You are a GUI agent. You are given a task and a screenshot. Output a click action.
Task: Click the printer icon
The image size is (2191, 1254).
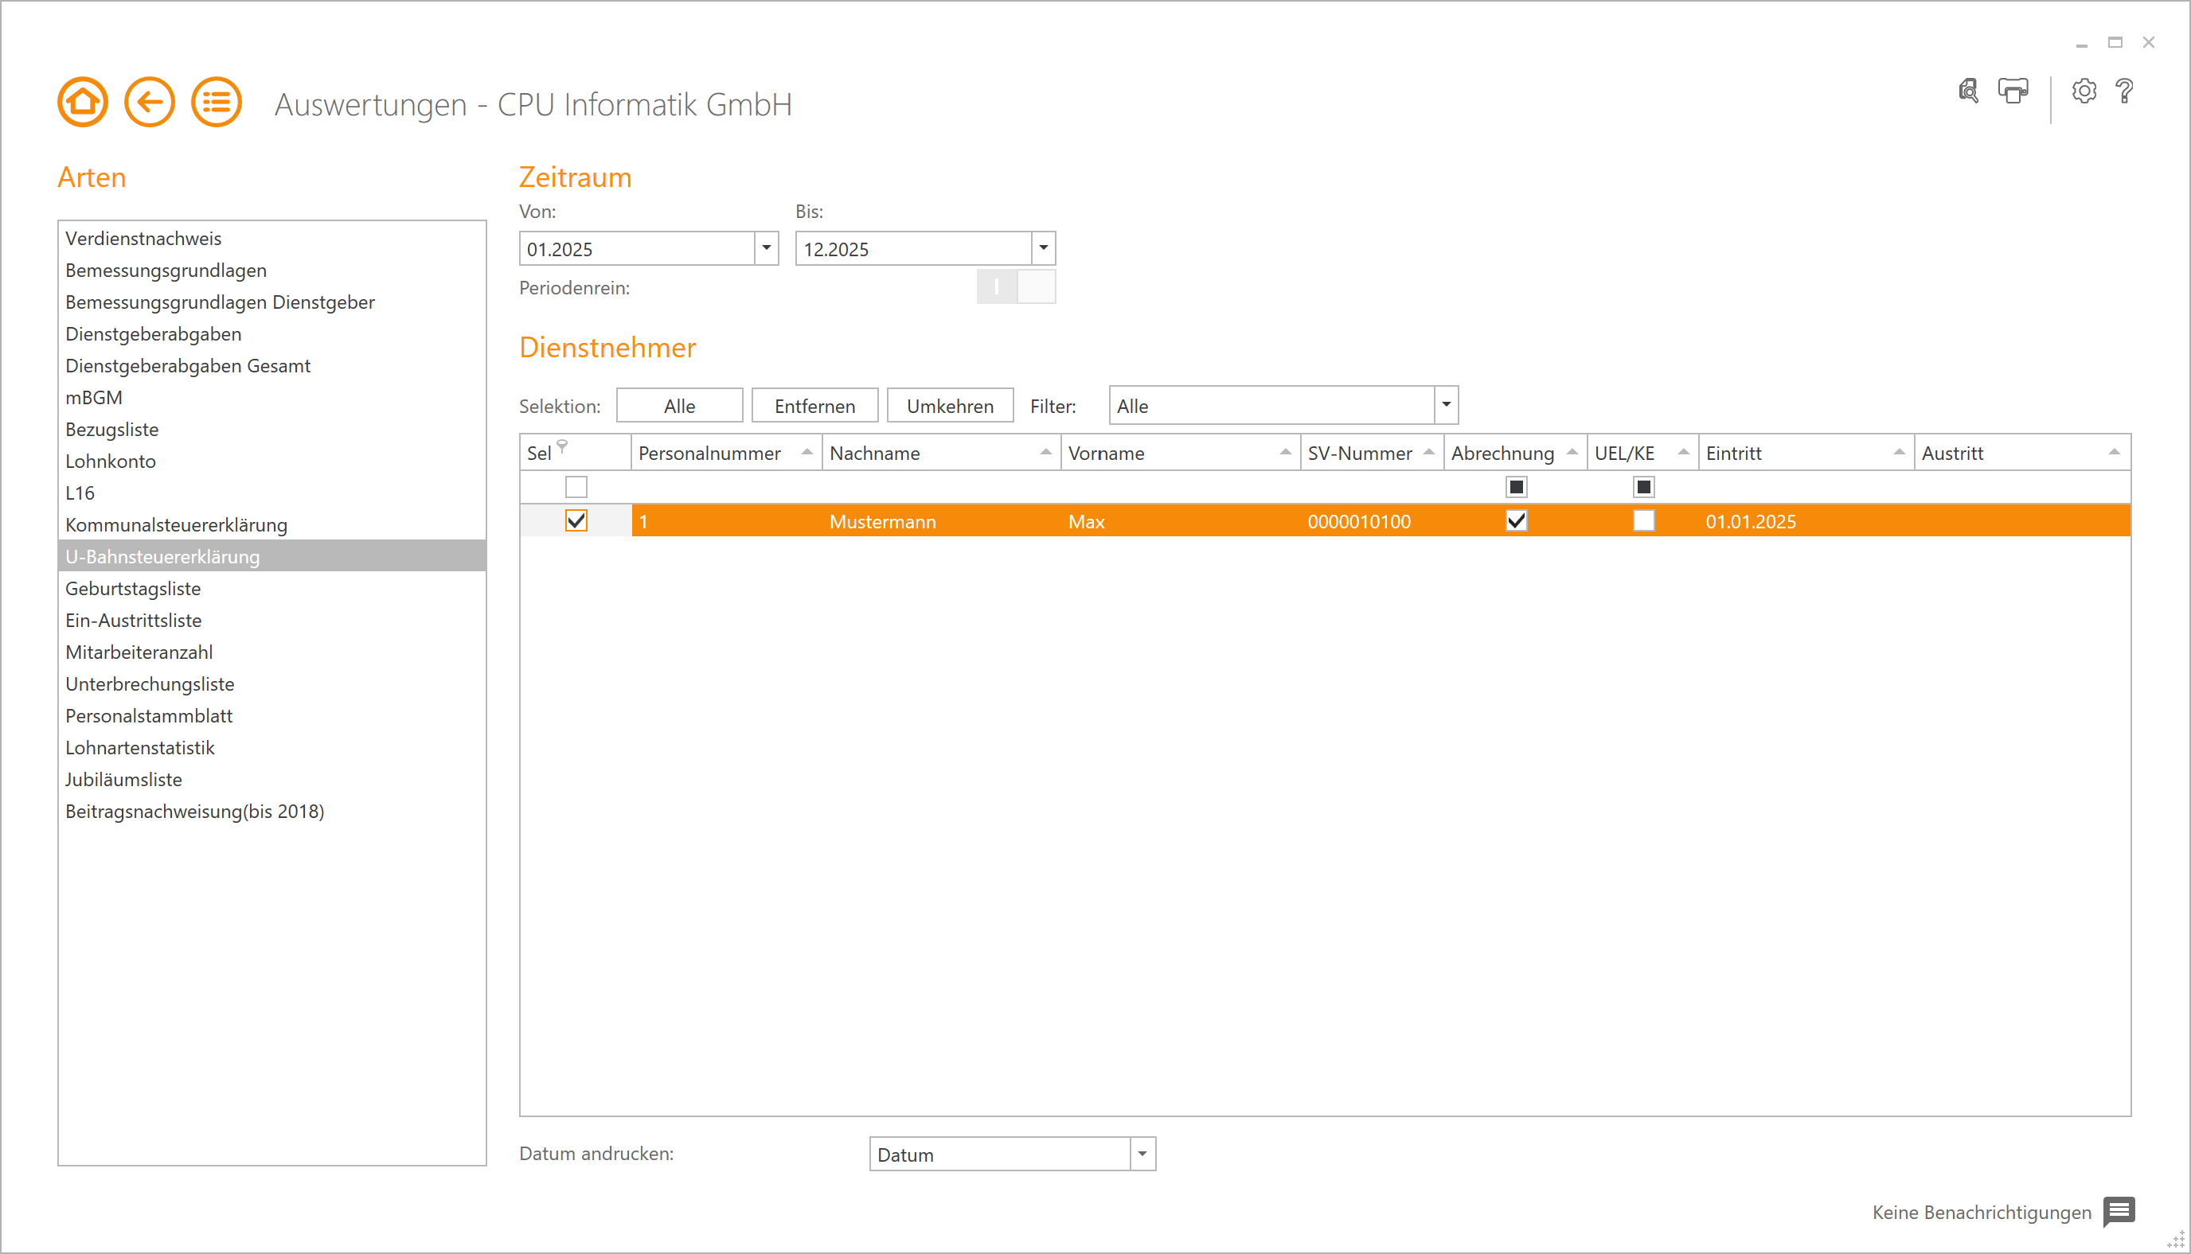2013,92
